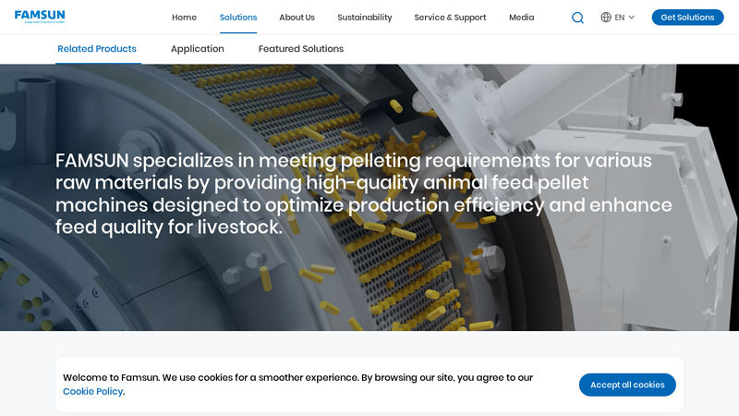739x416 pixels.
Task: Switch to the Related Products tab
Action: click(x=97, y=49)
